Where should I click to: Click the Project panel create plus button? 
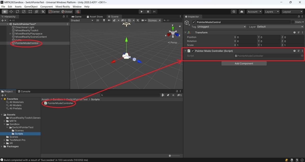(3, 95)
